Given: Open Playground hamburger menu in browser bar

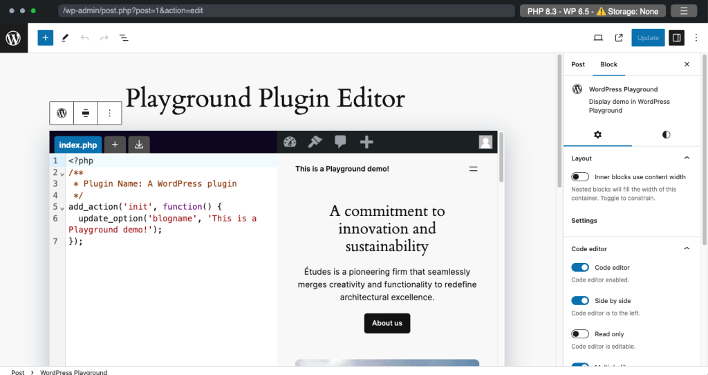Looking at the screenshot, I should [x=684, y=11].
